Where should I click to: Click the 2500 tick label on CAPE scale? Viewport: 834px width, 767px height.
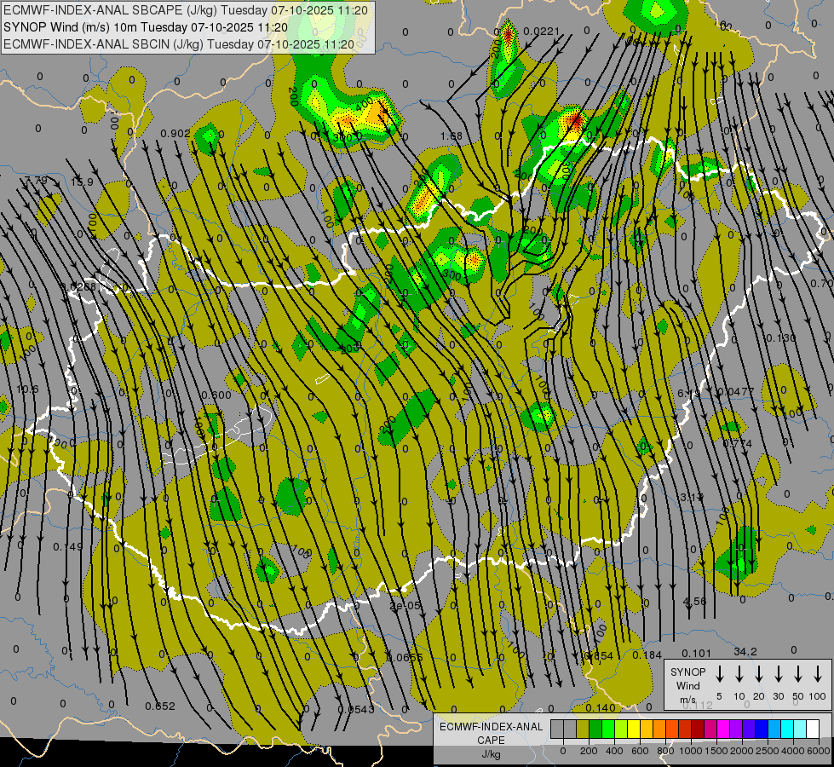pyautogui.click(x=768, y=751)
